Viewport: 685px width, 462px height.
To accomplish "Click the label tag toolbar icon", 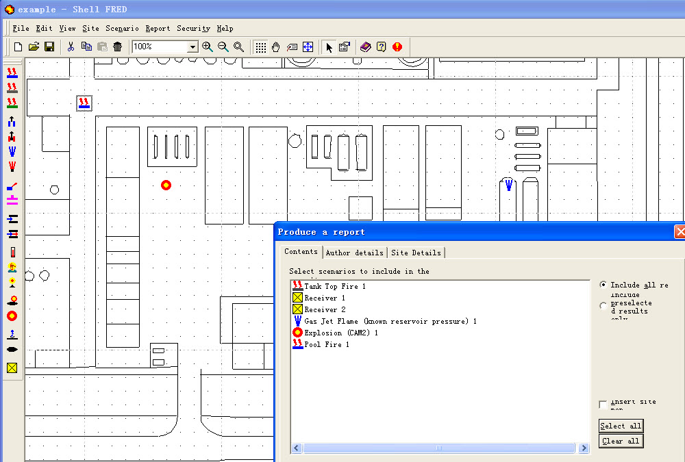I will (x=292, y=47).
